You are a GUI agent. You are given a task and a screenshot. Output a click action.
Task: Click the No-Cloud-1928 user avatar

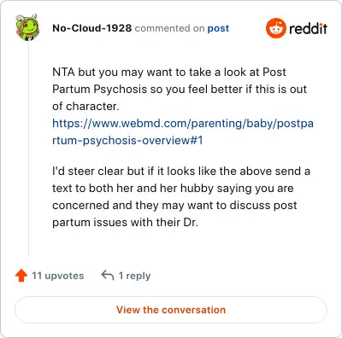coord(27,27)
